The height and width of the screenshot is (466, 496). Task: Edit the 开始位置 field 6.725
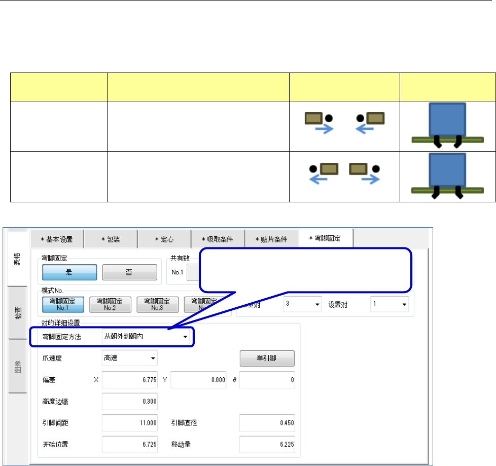130,444
